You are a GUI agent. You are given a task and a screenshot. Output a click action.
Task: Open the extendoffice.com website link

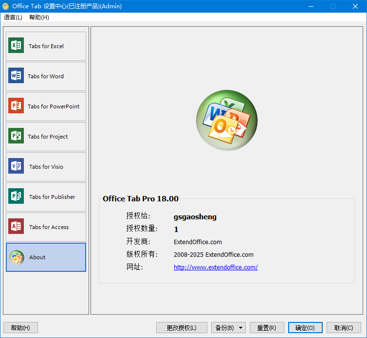point(216,267)
